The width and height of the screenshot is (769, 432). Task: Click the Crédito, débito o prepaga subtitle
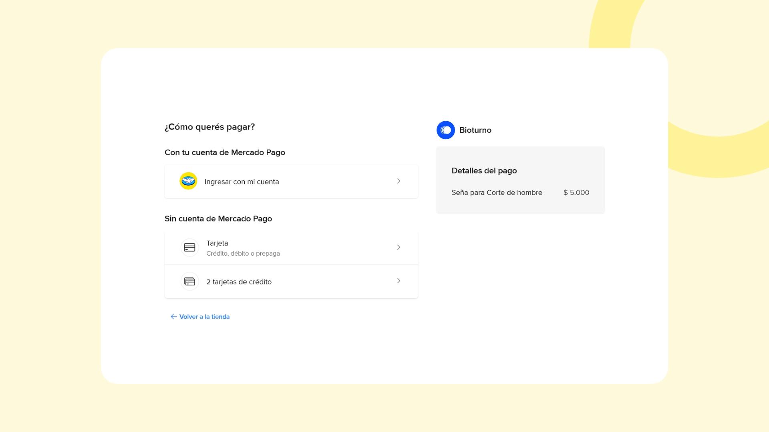[x=243, y=254]
